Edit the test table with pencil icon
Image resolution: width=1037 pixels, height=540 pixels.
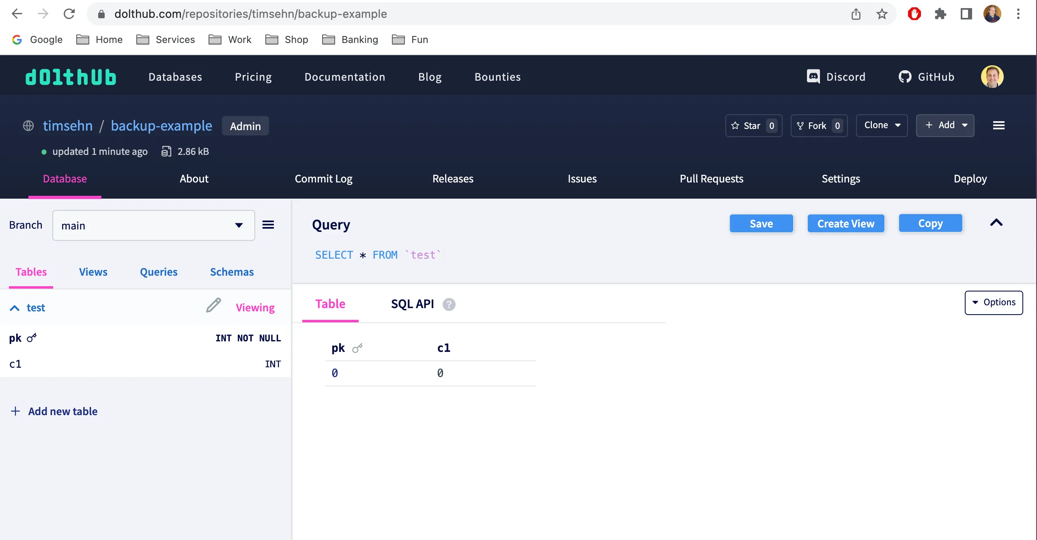[213, 305]
